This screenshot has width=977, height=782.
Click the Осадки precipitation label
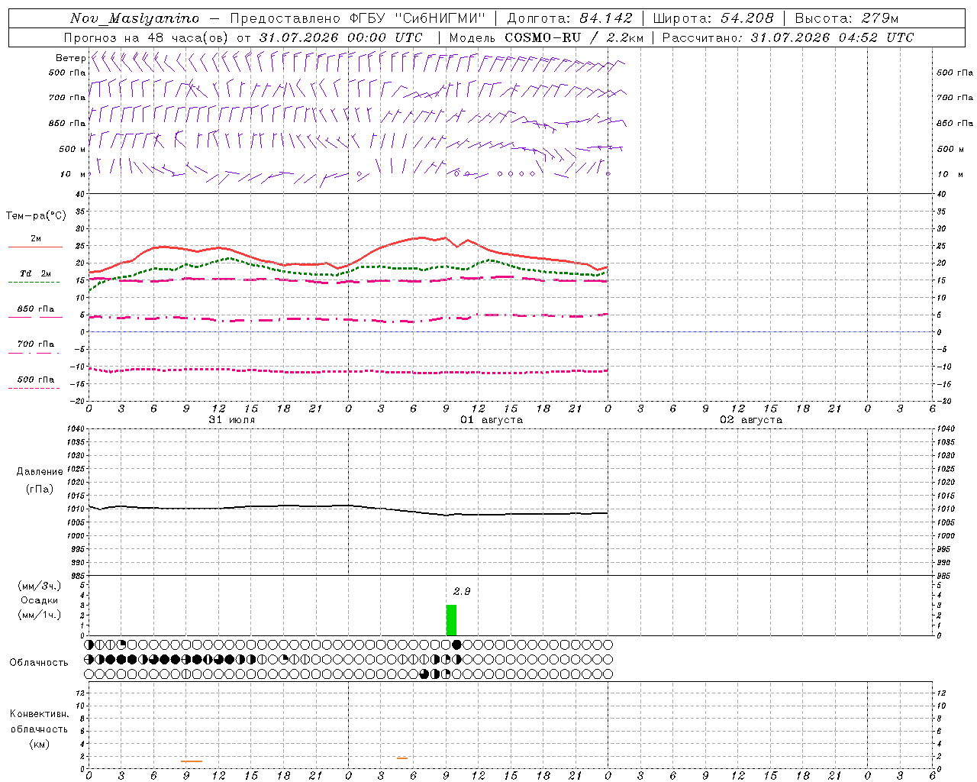click(x=39, y=600)
